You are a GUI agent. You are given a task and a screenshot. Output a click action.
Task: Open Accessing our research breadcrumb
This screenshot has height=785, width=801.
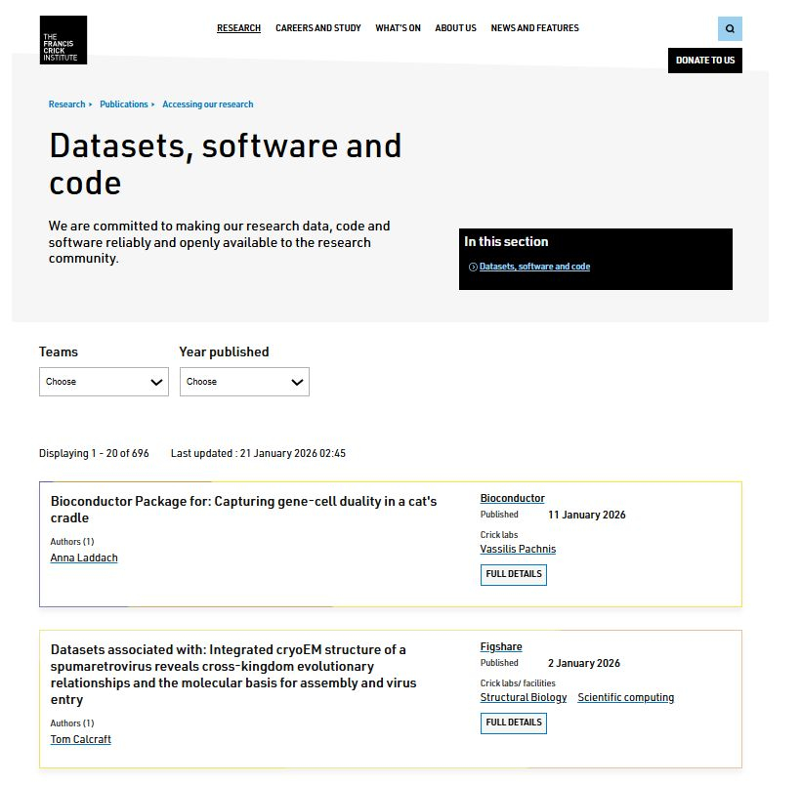point(207,104)
